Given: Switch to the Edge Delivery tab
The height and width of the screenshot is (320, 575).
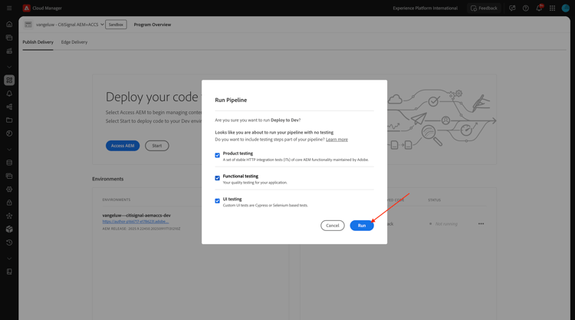Looking at the screenshot, I should pos(74,42).
